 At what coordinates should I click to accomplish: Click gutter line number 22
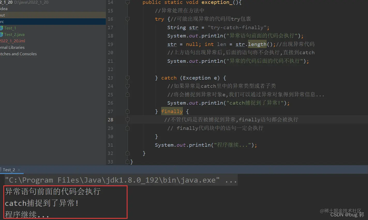point(110,69)
